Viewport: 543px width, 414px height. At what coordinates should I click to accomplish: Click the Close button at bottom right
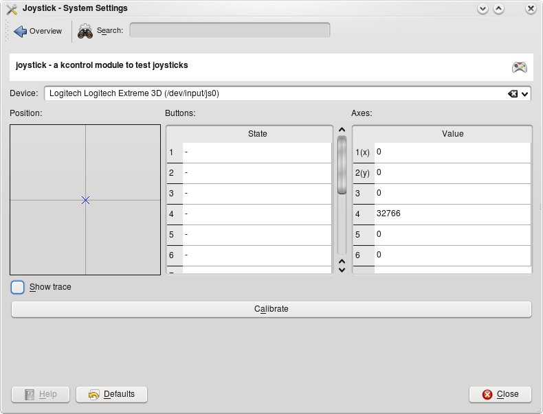click(x=500, y=394)
